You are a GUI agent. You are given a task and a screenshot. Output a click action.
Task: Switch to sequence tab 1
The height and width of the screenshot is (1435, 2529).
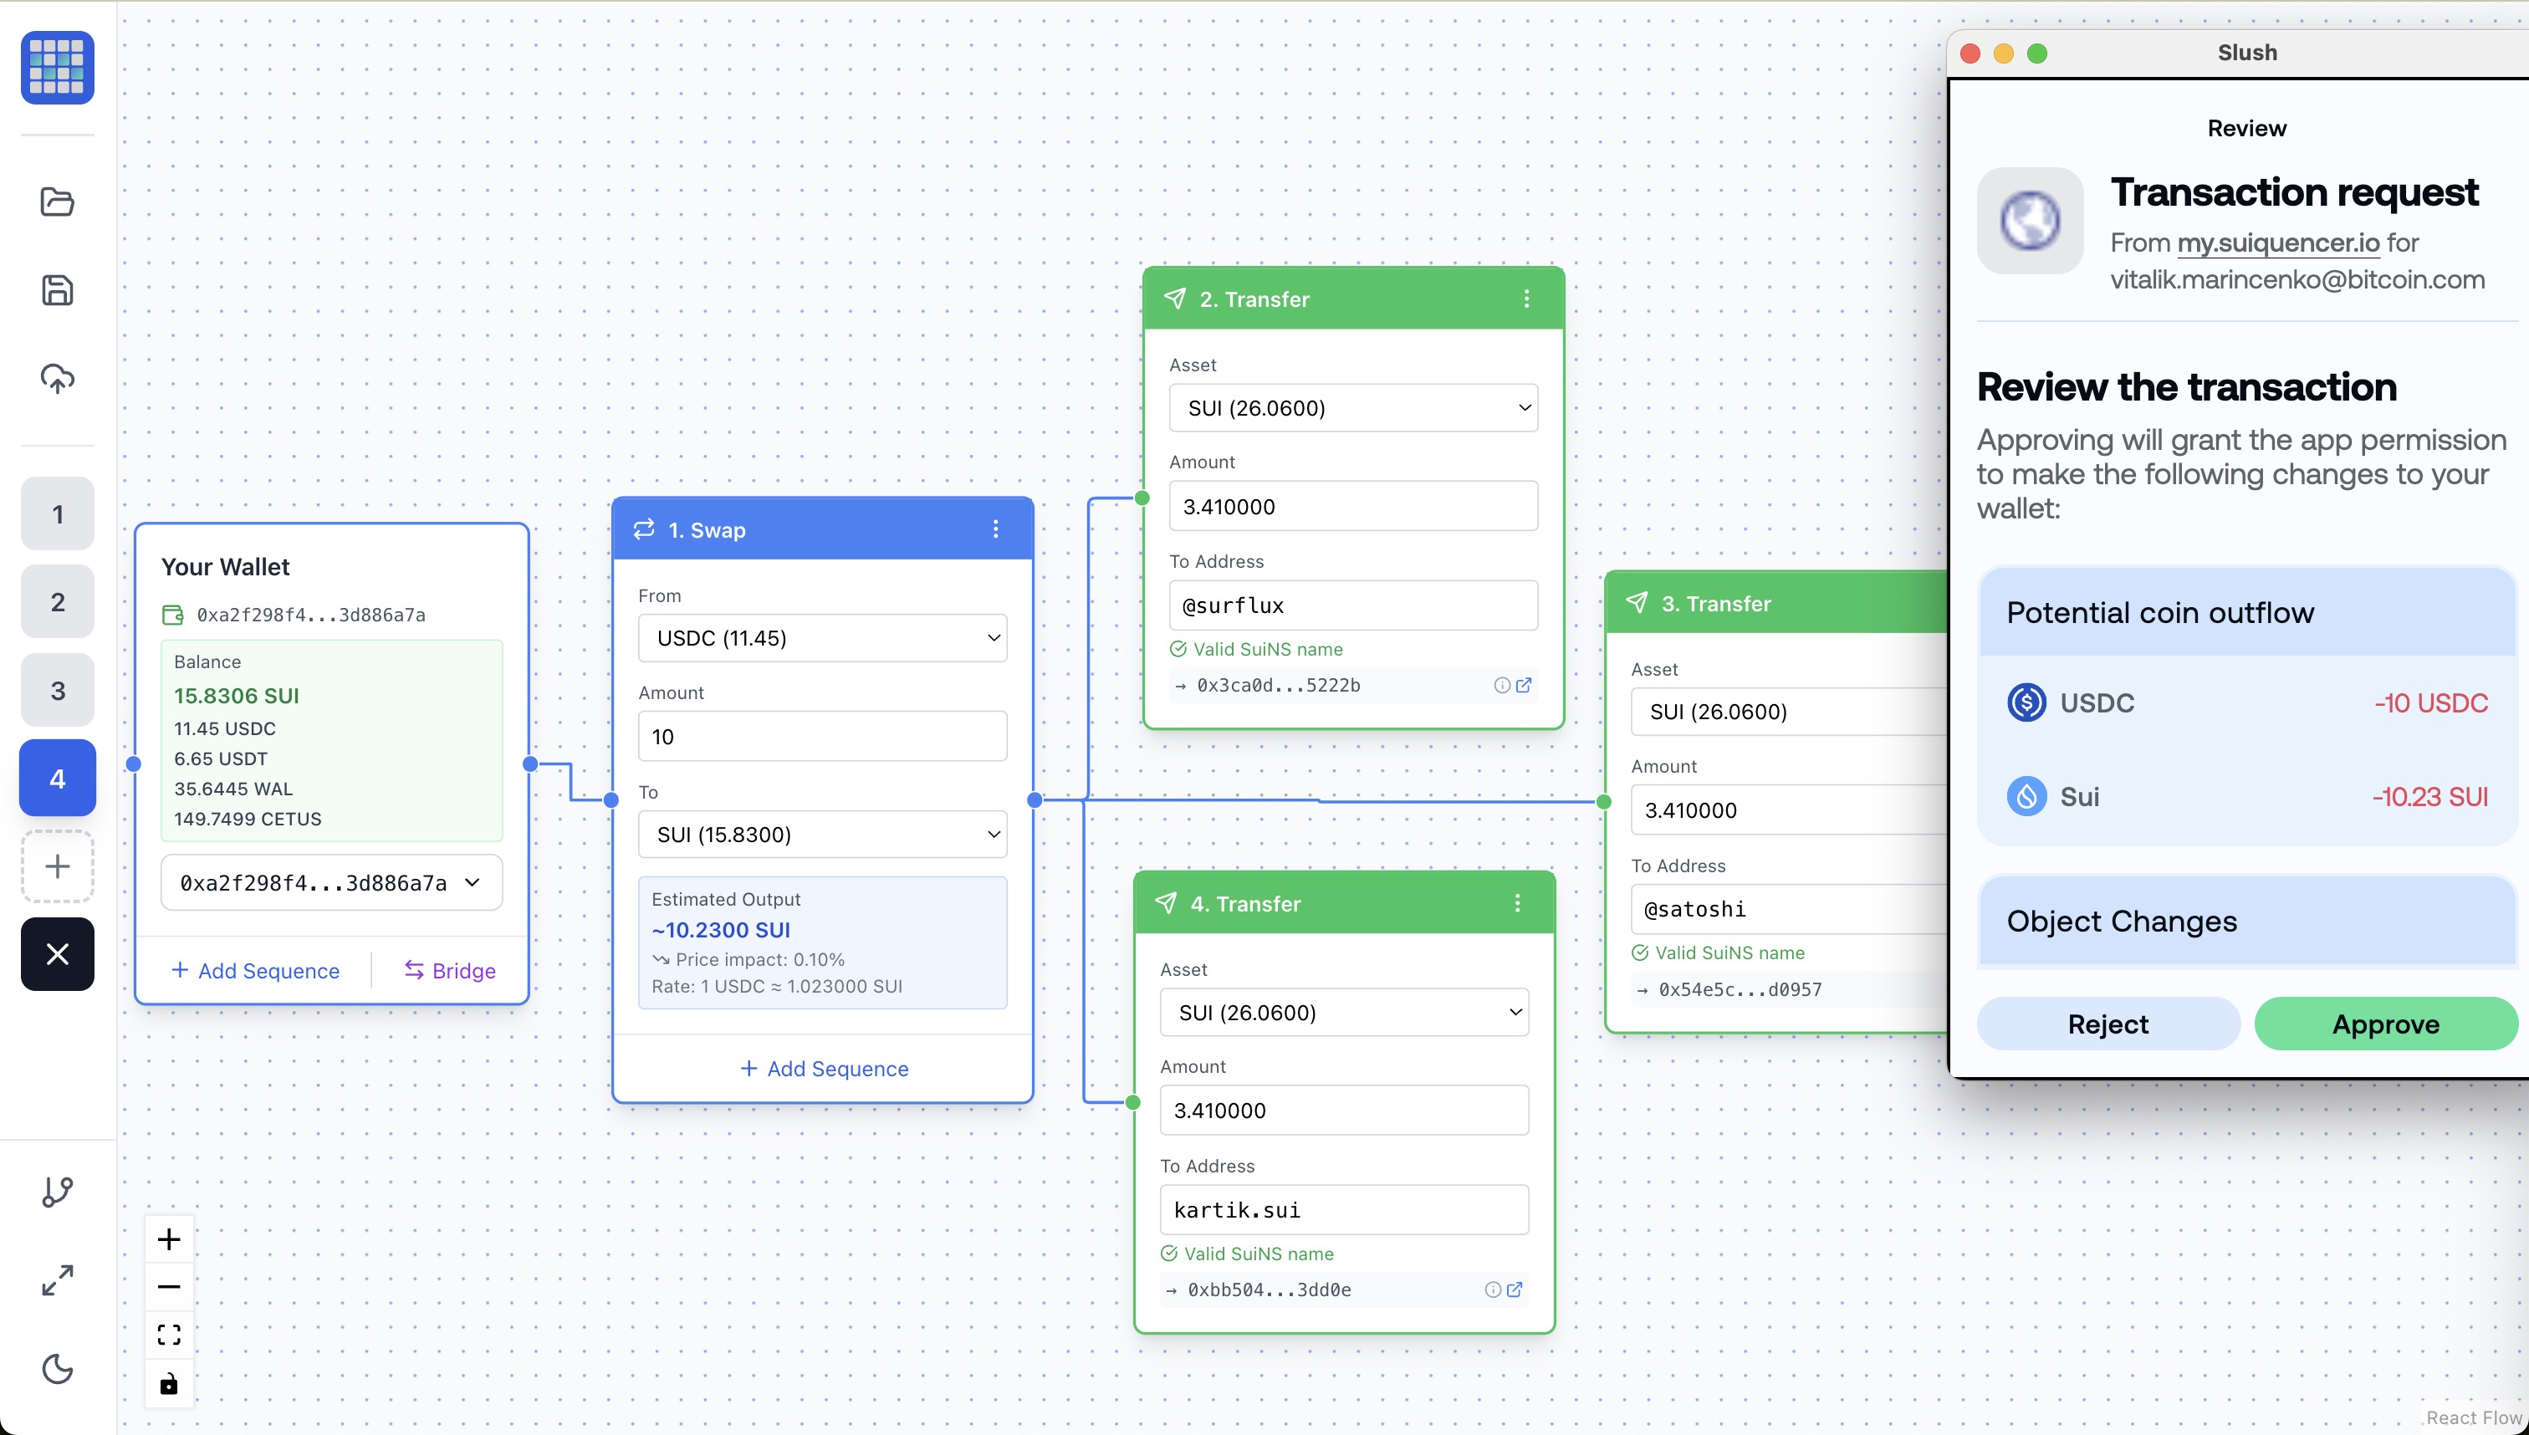pos(56,513)
